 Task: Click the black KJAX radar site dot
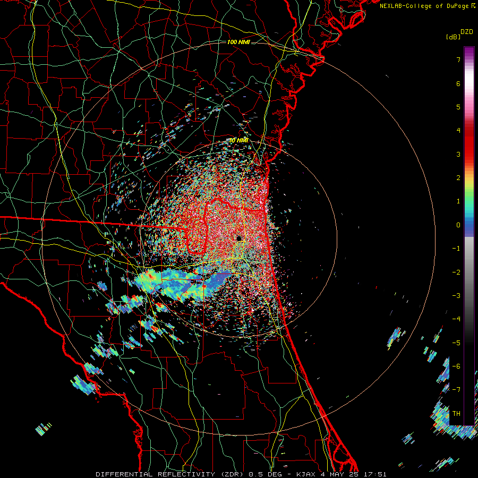(x=239, y=238)
